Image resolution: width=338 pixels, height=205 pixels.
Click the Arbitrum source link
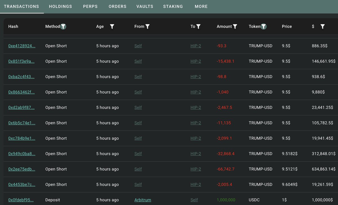point(143,200)
